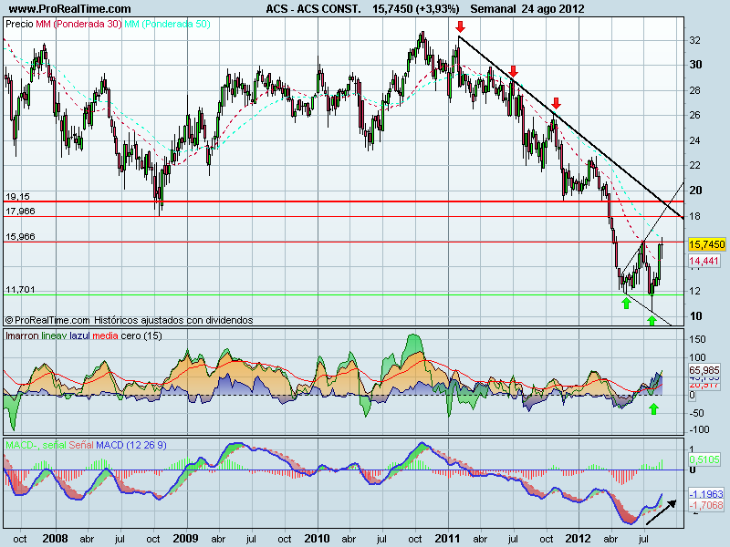Click 2011 on the time axis
The width and height of the screenshot is (730, 547).
tap(447, 539)
